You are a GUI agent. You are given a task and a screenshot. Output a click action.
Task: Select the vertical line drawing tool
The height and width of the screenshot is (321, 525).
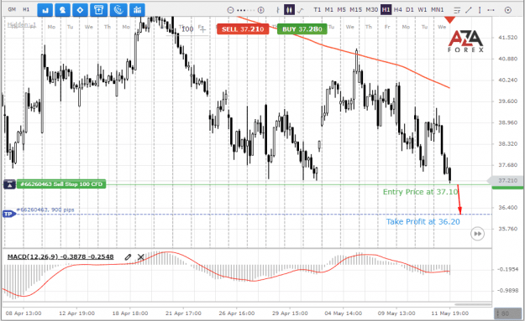click(x=480, y=10)
